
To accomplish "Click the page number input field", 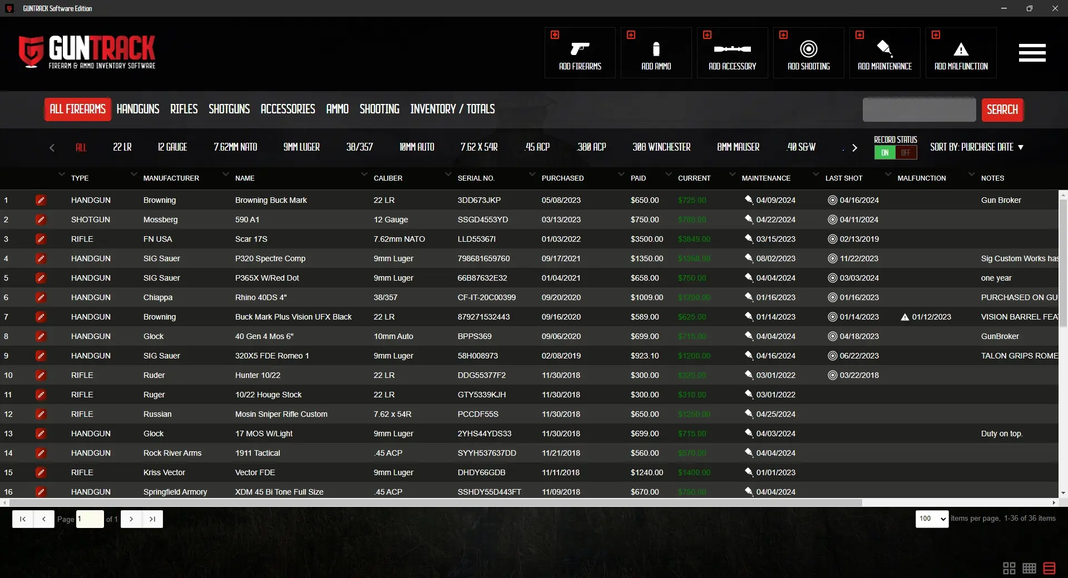I will pos(90,519).
